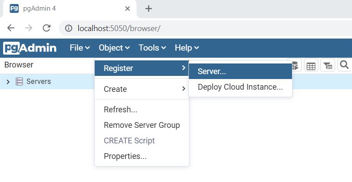Click the View Data table icon
Screen dimensions: 352x182
click(x=311, y=65)
